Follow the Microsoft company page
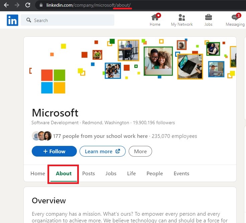This screenshot has height=223, width=246. click(x=54, y=151)
